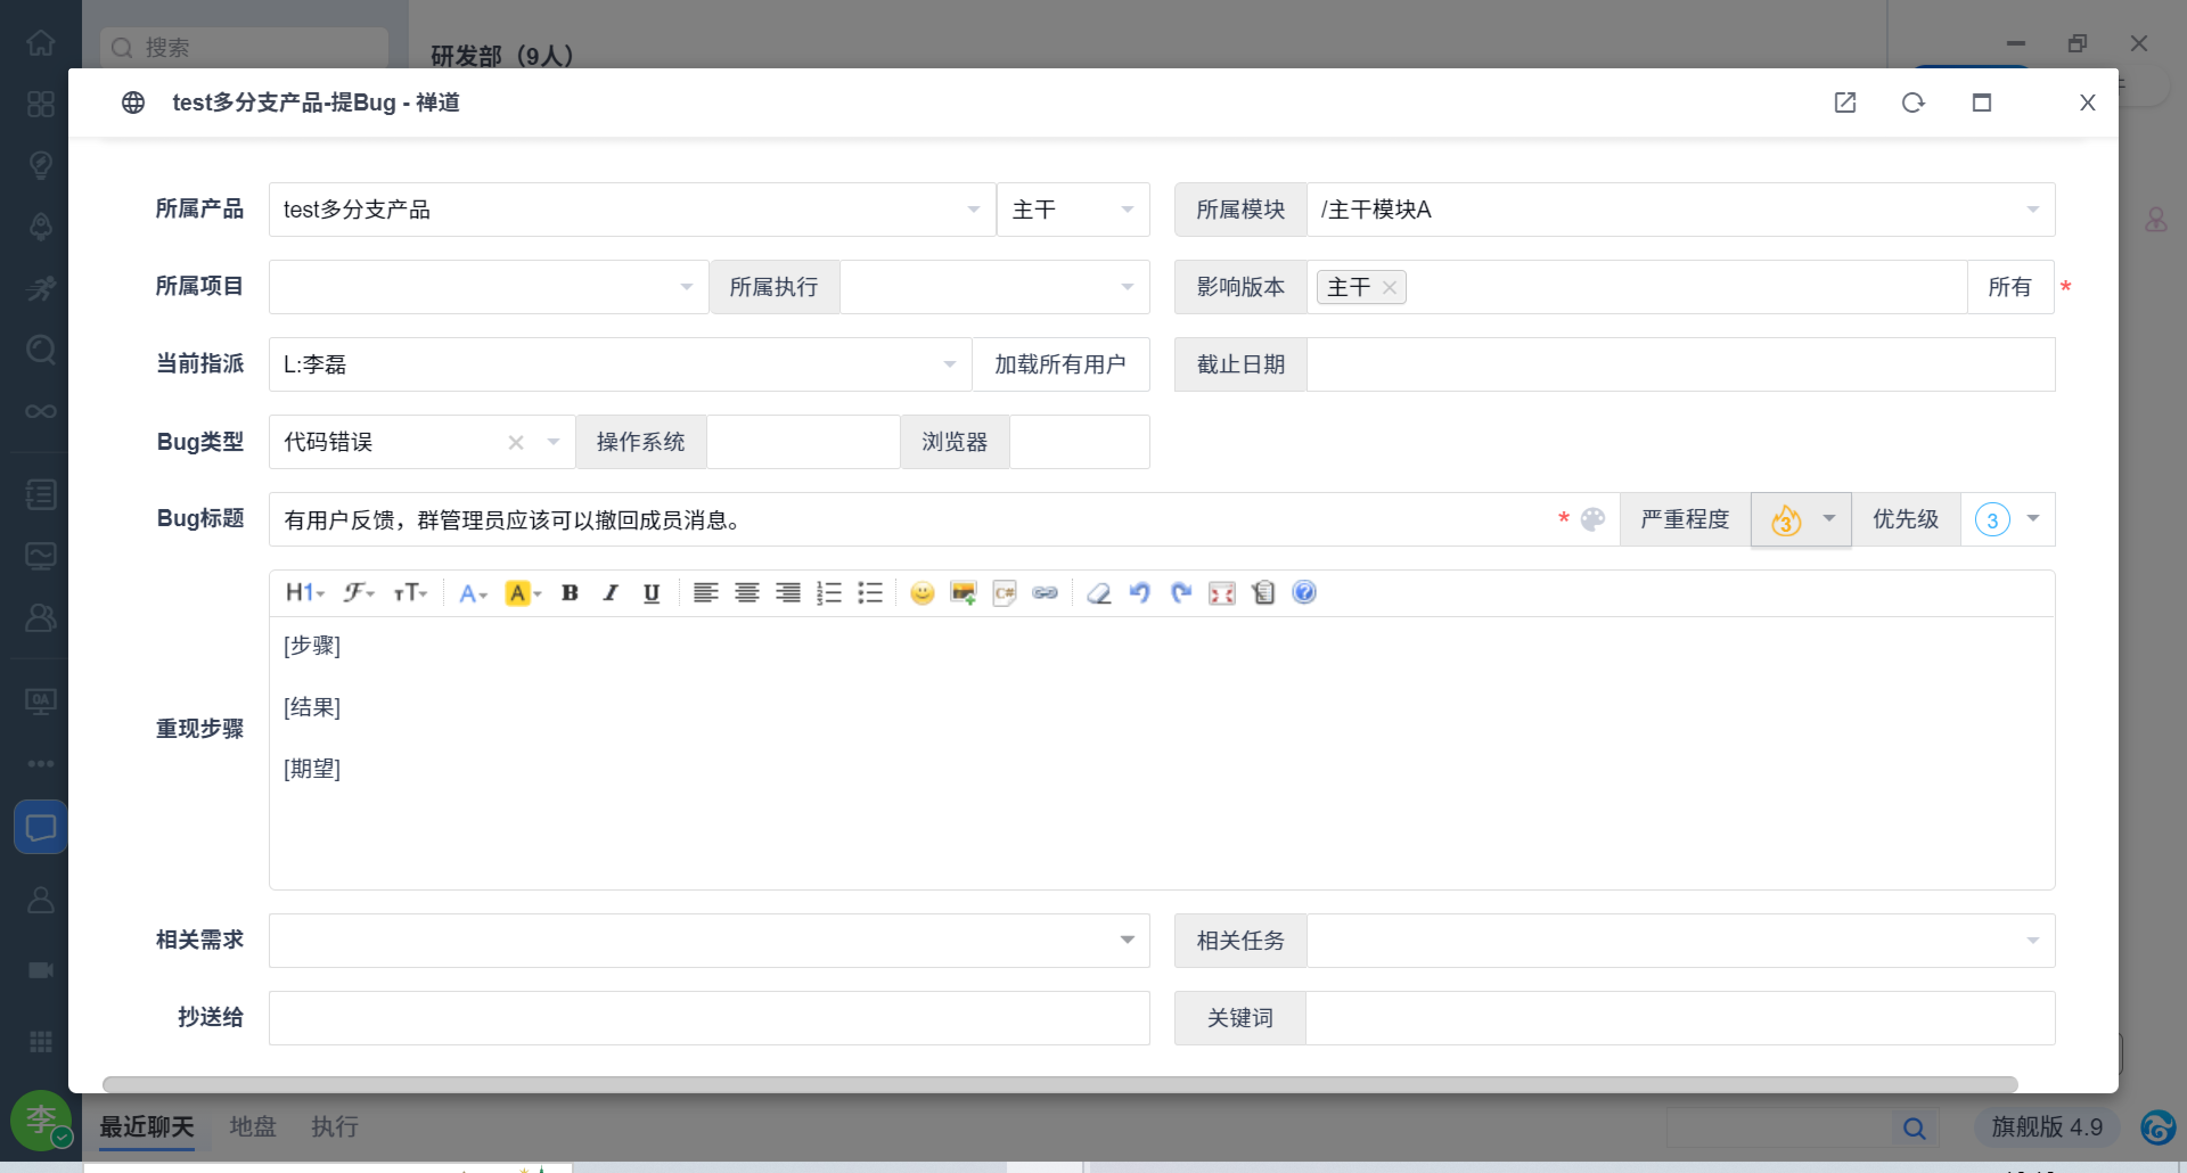The width and height of the screenshot is (2187, 1173).
Task: Clear the 代码错误 Bug type
Action: (x=515, y=442)
